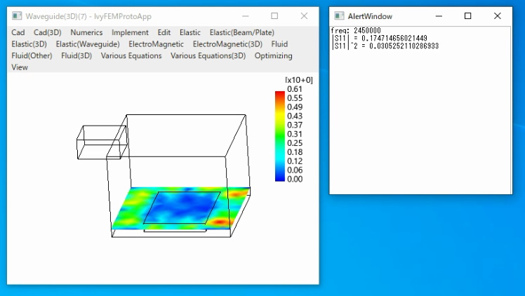
Task: Maximize the IvyFEMProtoApp window
Action: point(274,16)
